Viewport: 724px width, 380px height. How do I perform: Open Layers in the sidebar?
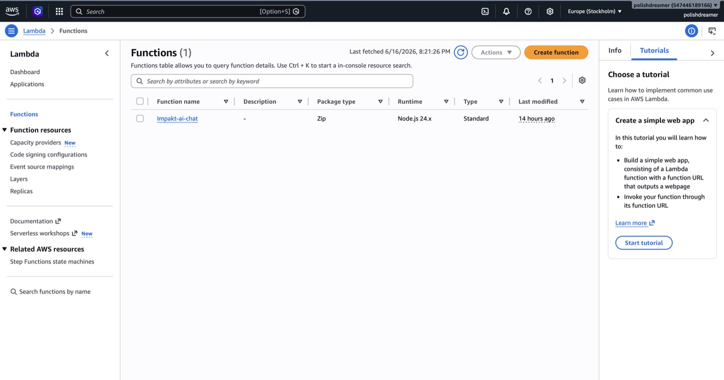pyautogui.click(x=19, y=179)
